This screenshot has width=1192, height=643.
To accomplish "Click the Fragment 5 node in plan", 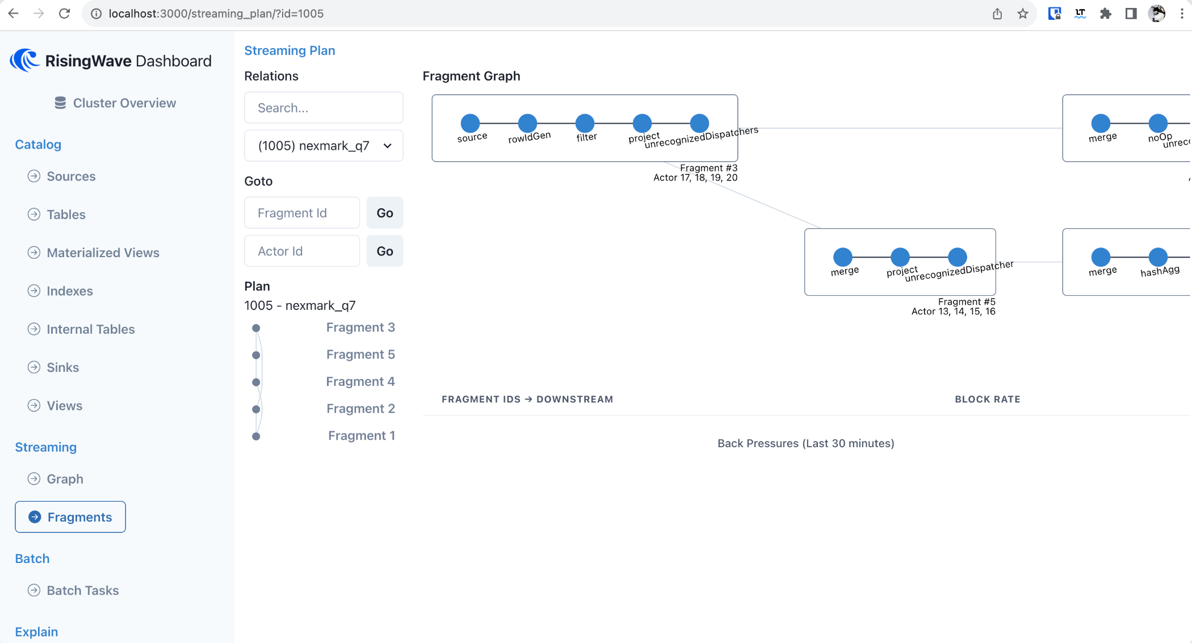I will point(257,355).
